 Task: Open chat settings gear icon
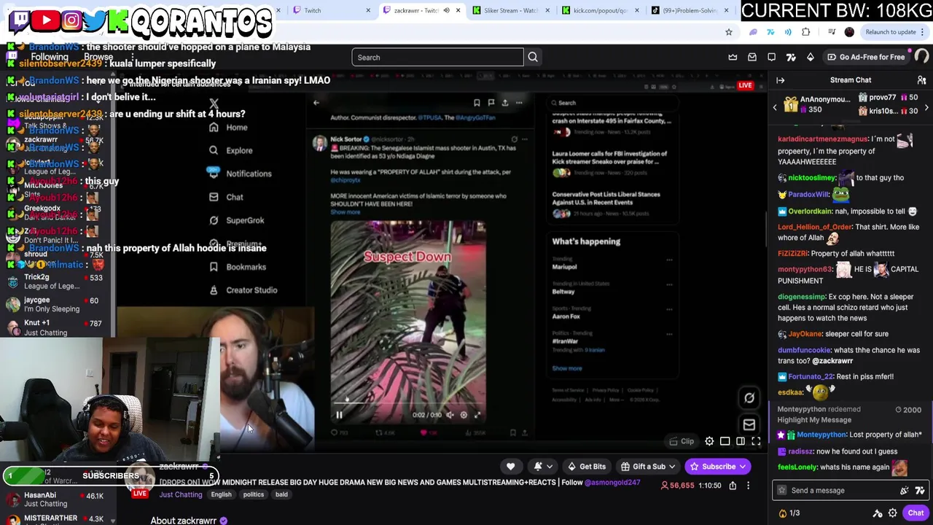click(892, 513)
